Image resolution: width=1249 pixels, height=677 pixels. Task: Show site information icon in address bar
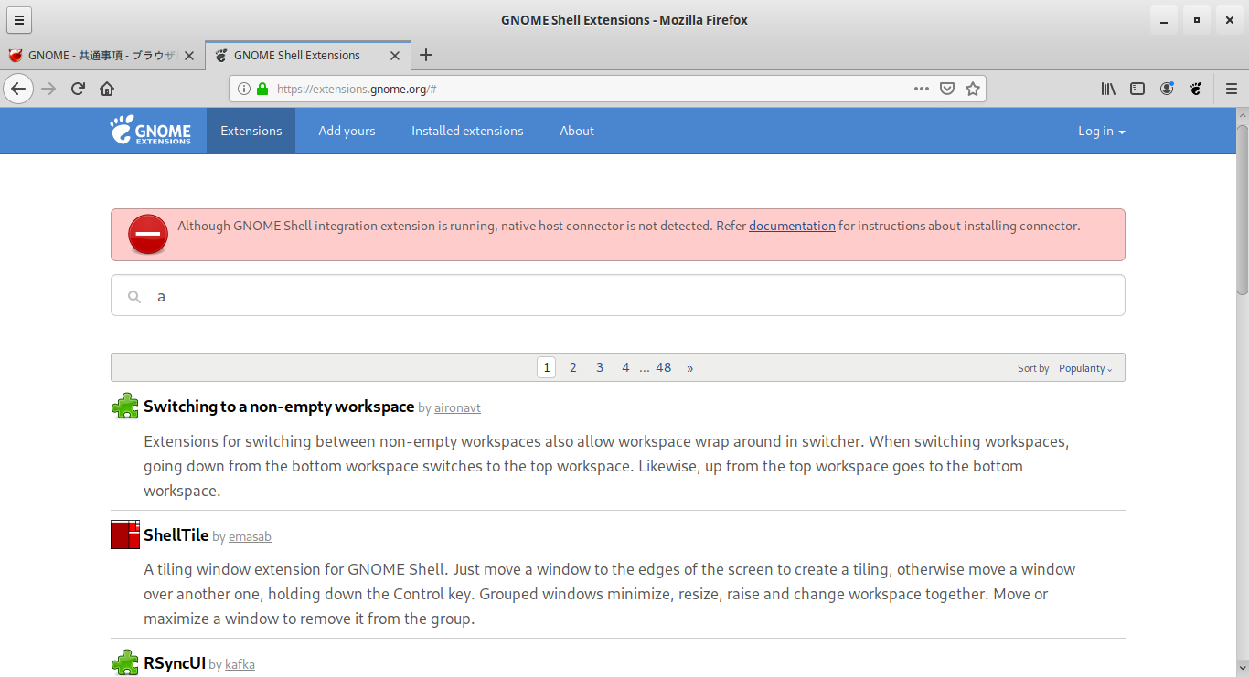[244, 89]
